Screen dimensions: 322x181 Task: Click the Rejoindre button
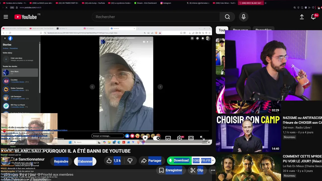[x=61, y=161]
